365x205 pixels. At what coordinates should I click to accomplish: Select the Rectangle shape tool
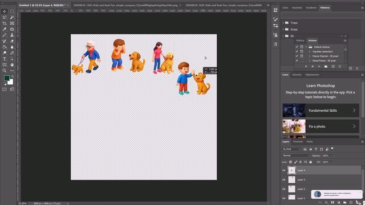[5, 65]
